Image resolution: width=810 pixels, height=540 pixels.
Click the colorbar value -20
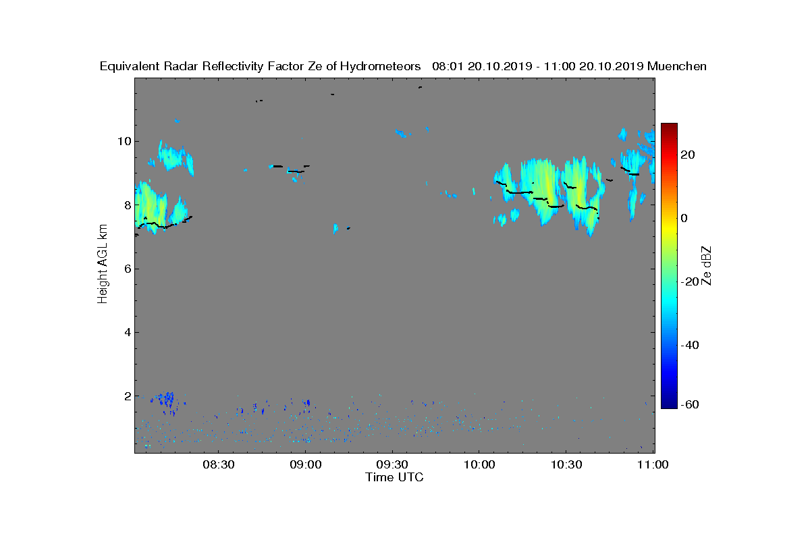coord(690,281)
